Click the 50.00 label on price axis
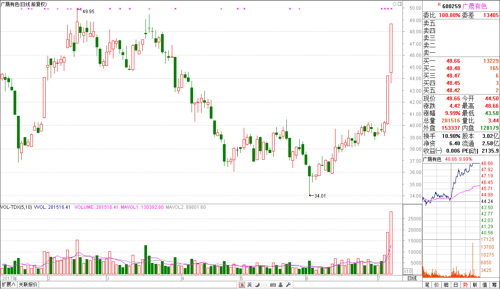 (x=416, y=8)
